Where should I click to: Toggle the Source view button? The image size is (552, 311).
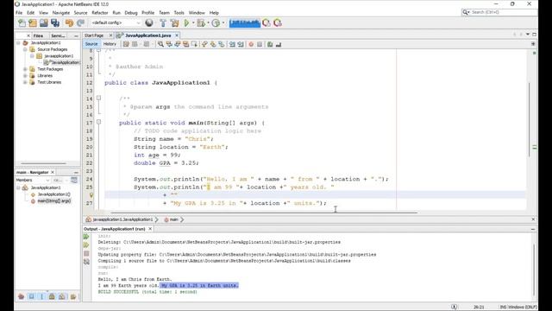coord(91,44)
